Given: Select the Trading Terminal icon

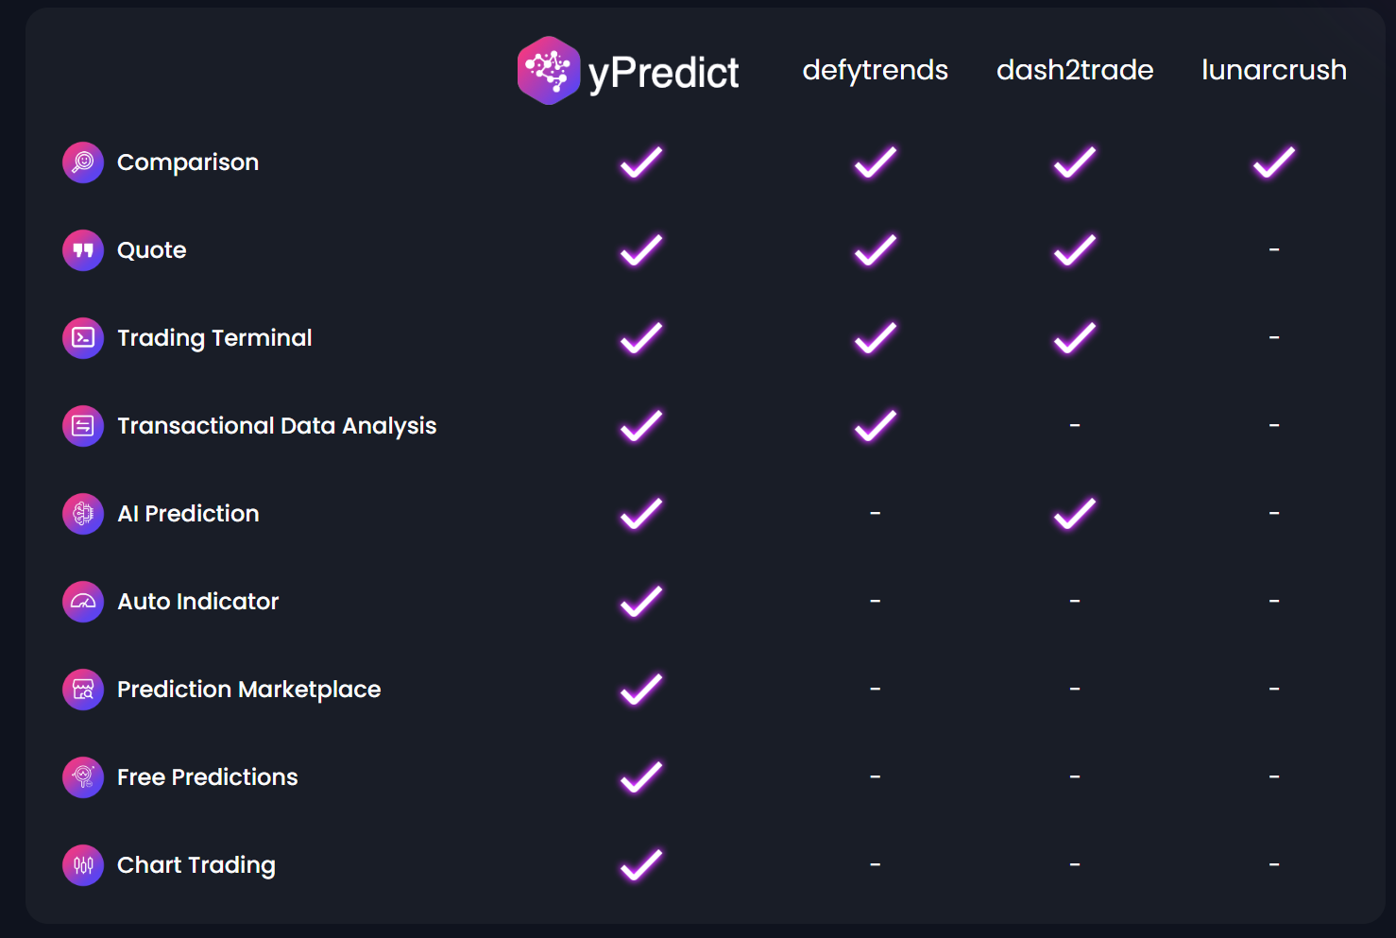Looking at the screenshot, I should 83,338.
